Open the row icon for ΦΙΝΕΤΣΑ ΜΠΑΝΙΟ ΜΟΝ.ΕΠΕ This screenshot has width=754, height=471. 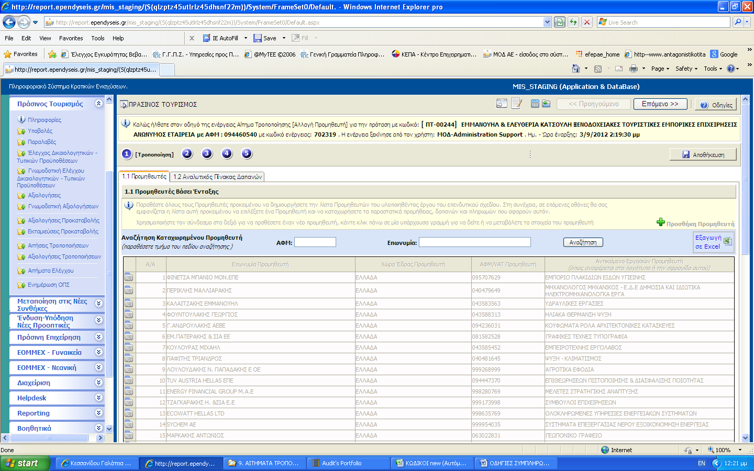point(129,277)
